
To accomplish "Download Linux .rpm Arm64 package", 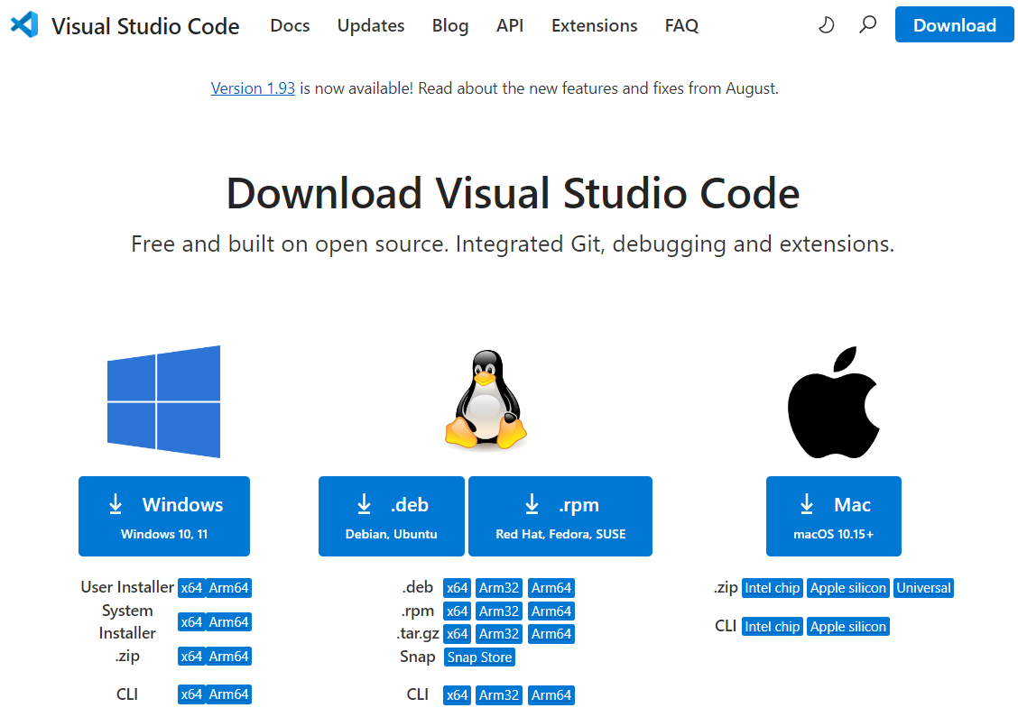I will tap(551, 611).
